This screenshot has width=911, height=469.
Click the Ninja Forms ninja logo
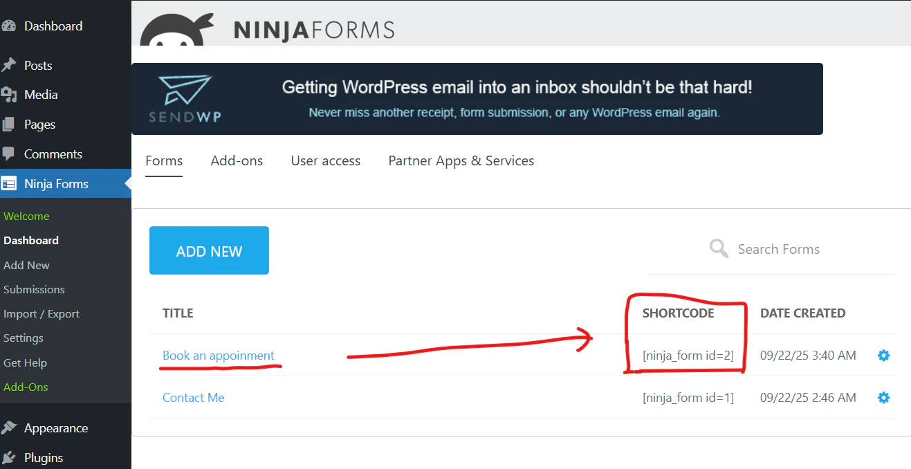pyautogui.click(x=176, y=30)
